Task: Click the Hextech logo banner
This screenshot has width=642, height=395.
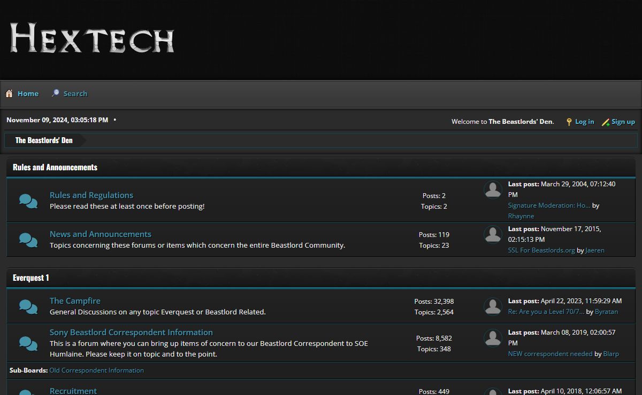Action: (92, 38)
